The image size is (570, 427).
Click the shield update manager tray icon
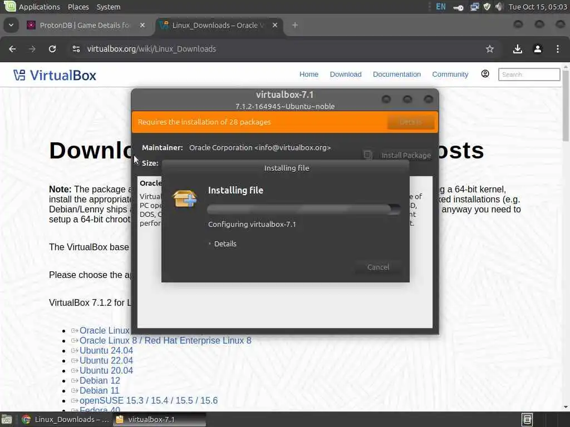click(x=487, y=7)
